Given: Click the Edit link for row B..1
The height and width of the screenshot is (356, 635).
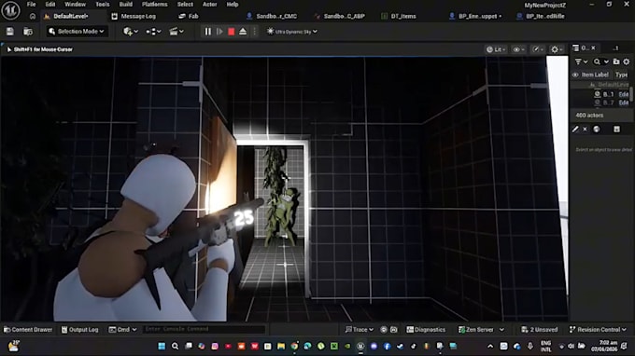Looking at the screenshot, I should pos(624,94).
